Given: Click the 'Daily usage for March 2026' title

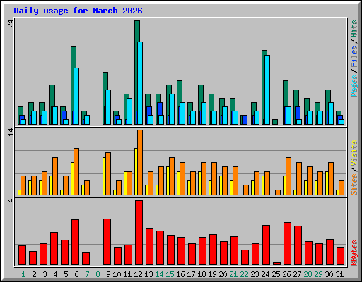Looking at the screenshot, I should [x=78, y=11].
